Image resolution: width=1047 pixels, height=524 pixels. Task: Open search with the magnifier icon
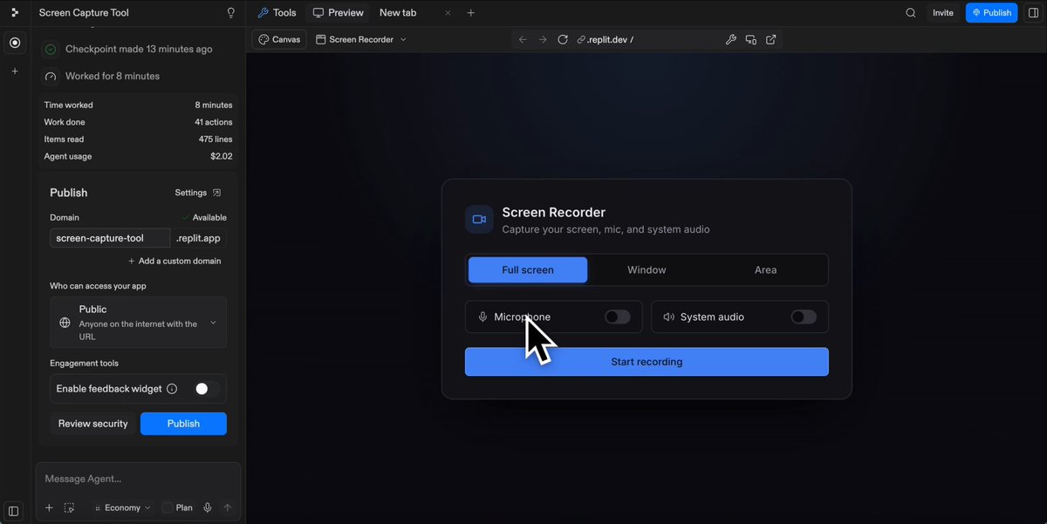[x=911, y=13]
